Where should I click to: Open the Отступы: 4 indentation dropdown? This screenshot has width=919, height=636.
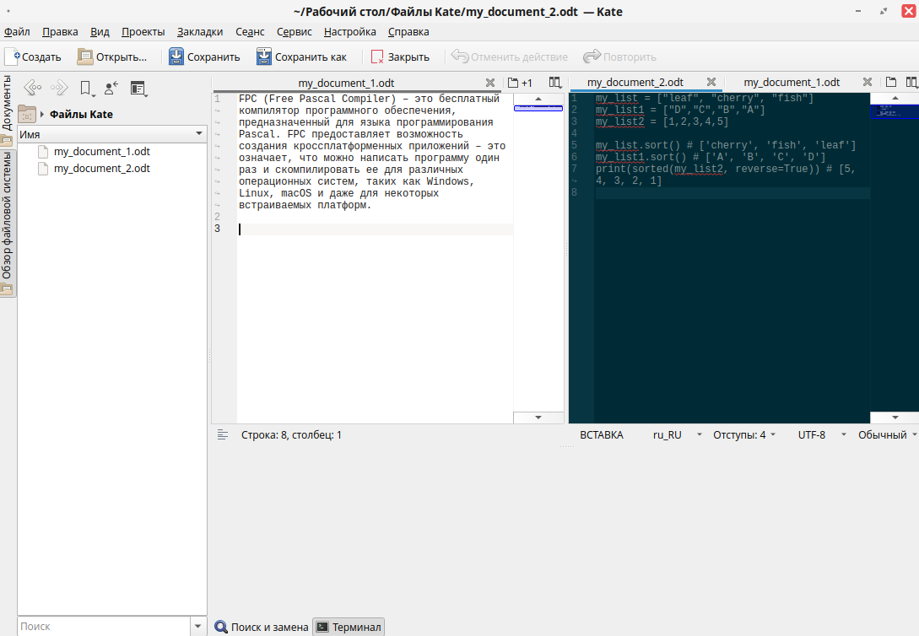pos(744,435)
